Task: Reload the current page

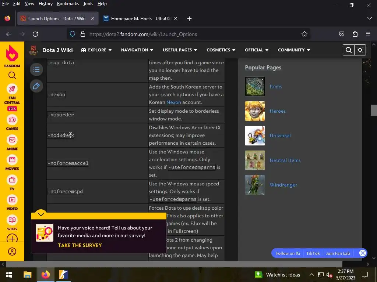Action: [35, 34]
